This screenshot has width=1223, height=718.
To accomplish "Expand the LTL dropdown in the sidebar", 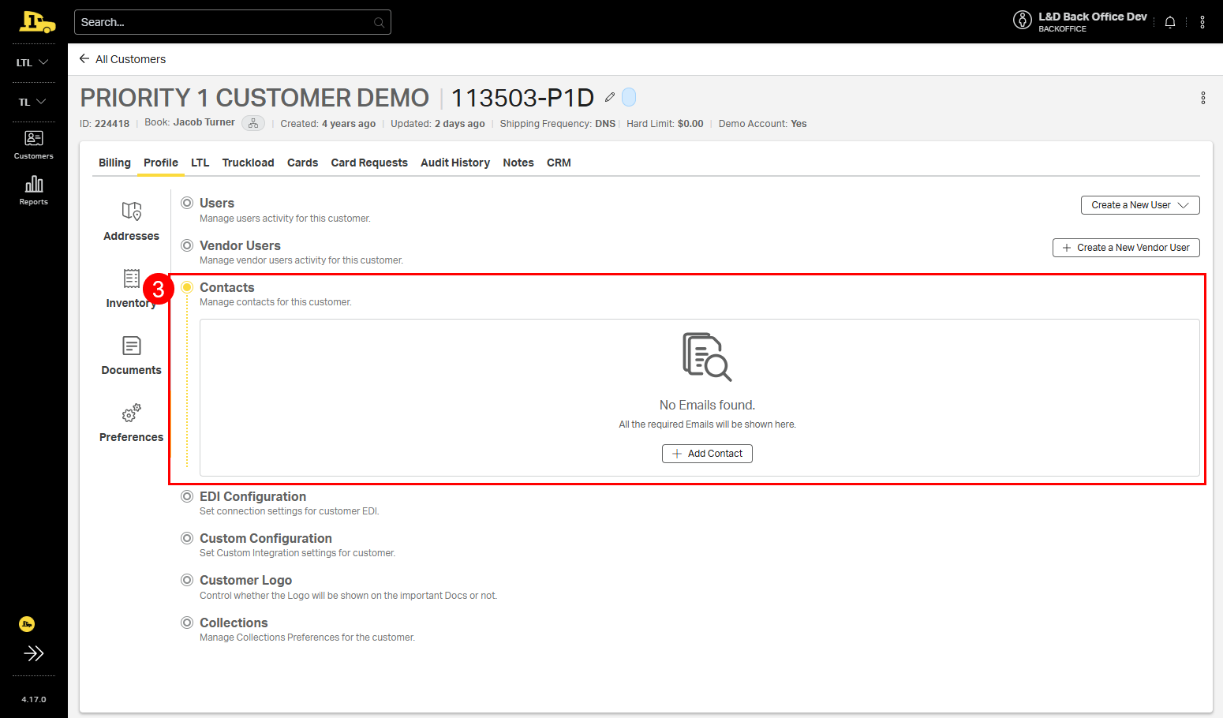I will pyautogui.click(x=33, y=62).
